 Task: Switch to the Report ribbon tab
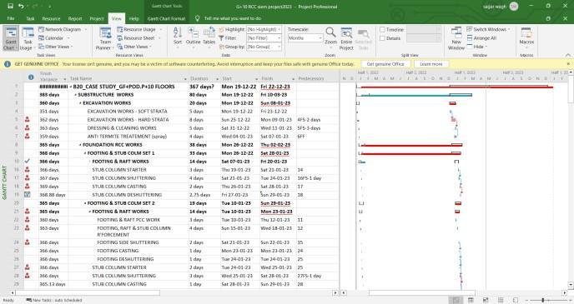[x=75, y=18]
